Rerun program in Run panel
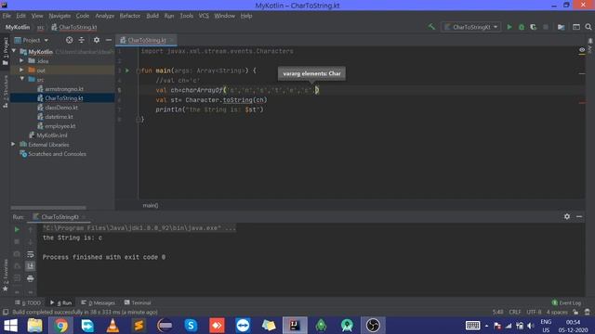This screenshot has height=334, width=595. pyautogui.click(x=17, y=229)
